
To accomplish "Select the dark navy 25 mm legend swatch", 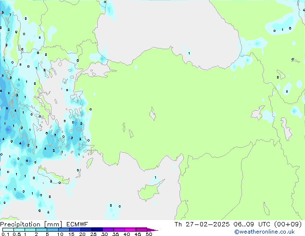I will (x=97, y=229).
